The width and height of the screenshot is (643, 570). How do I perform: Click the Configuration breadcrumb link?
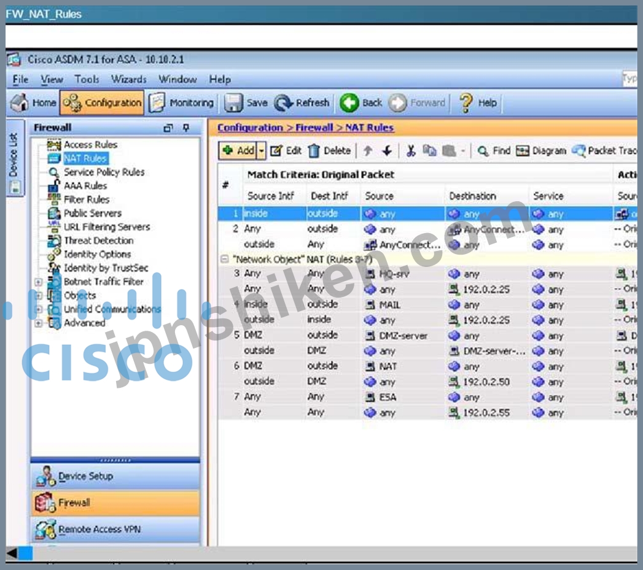[250, 128]
